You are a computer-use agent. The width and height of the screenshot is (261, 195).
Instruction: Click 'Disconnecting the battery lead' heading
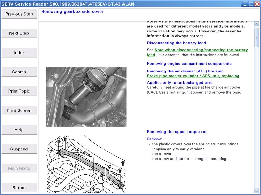coord(177,43)
